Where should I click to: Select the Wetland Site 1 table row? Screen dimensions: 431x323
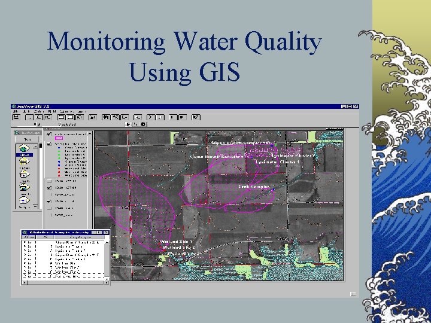63,263
